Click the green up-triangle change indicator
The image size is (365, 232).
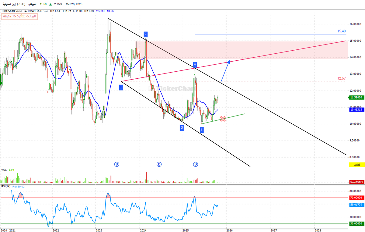(x=50, y=5)
